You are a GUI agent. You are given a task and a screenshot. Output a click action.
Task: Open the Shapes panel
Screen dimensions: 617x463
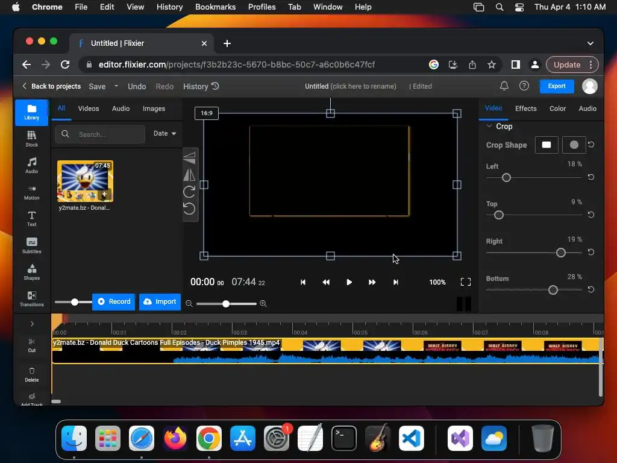pos(31,272)
